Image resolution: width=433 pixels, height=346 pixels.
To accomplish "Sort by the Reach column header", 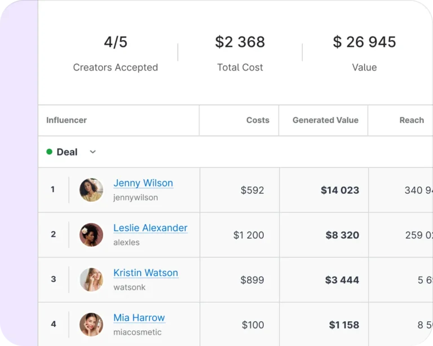I will 412,120.
